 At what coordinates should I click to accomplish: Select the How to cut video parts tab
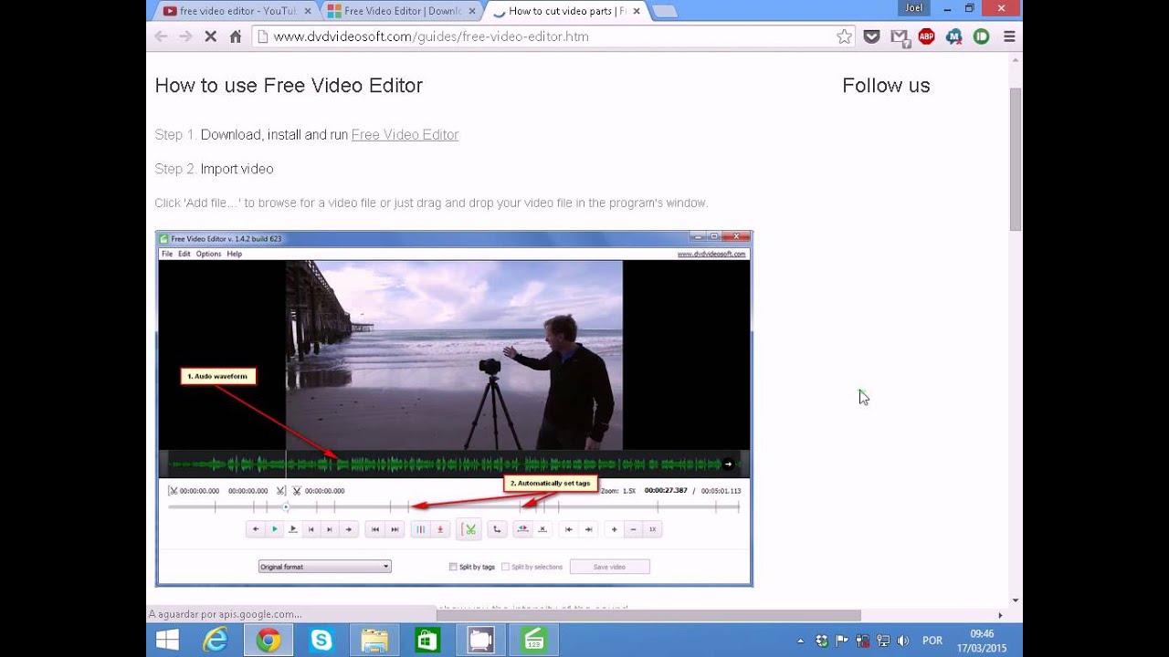click(566, 11)
